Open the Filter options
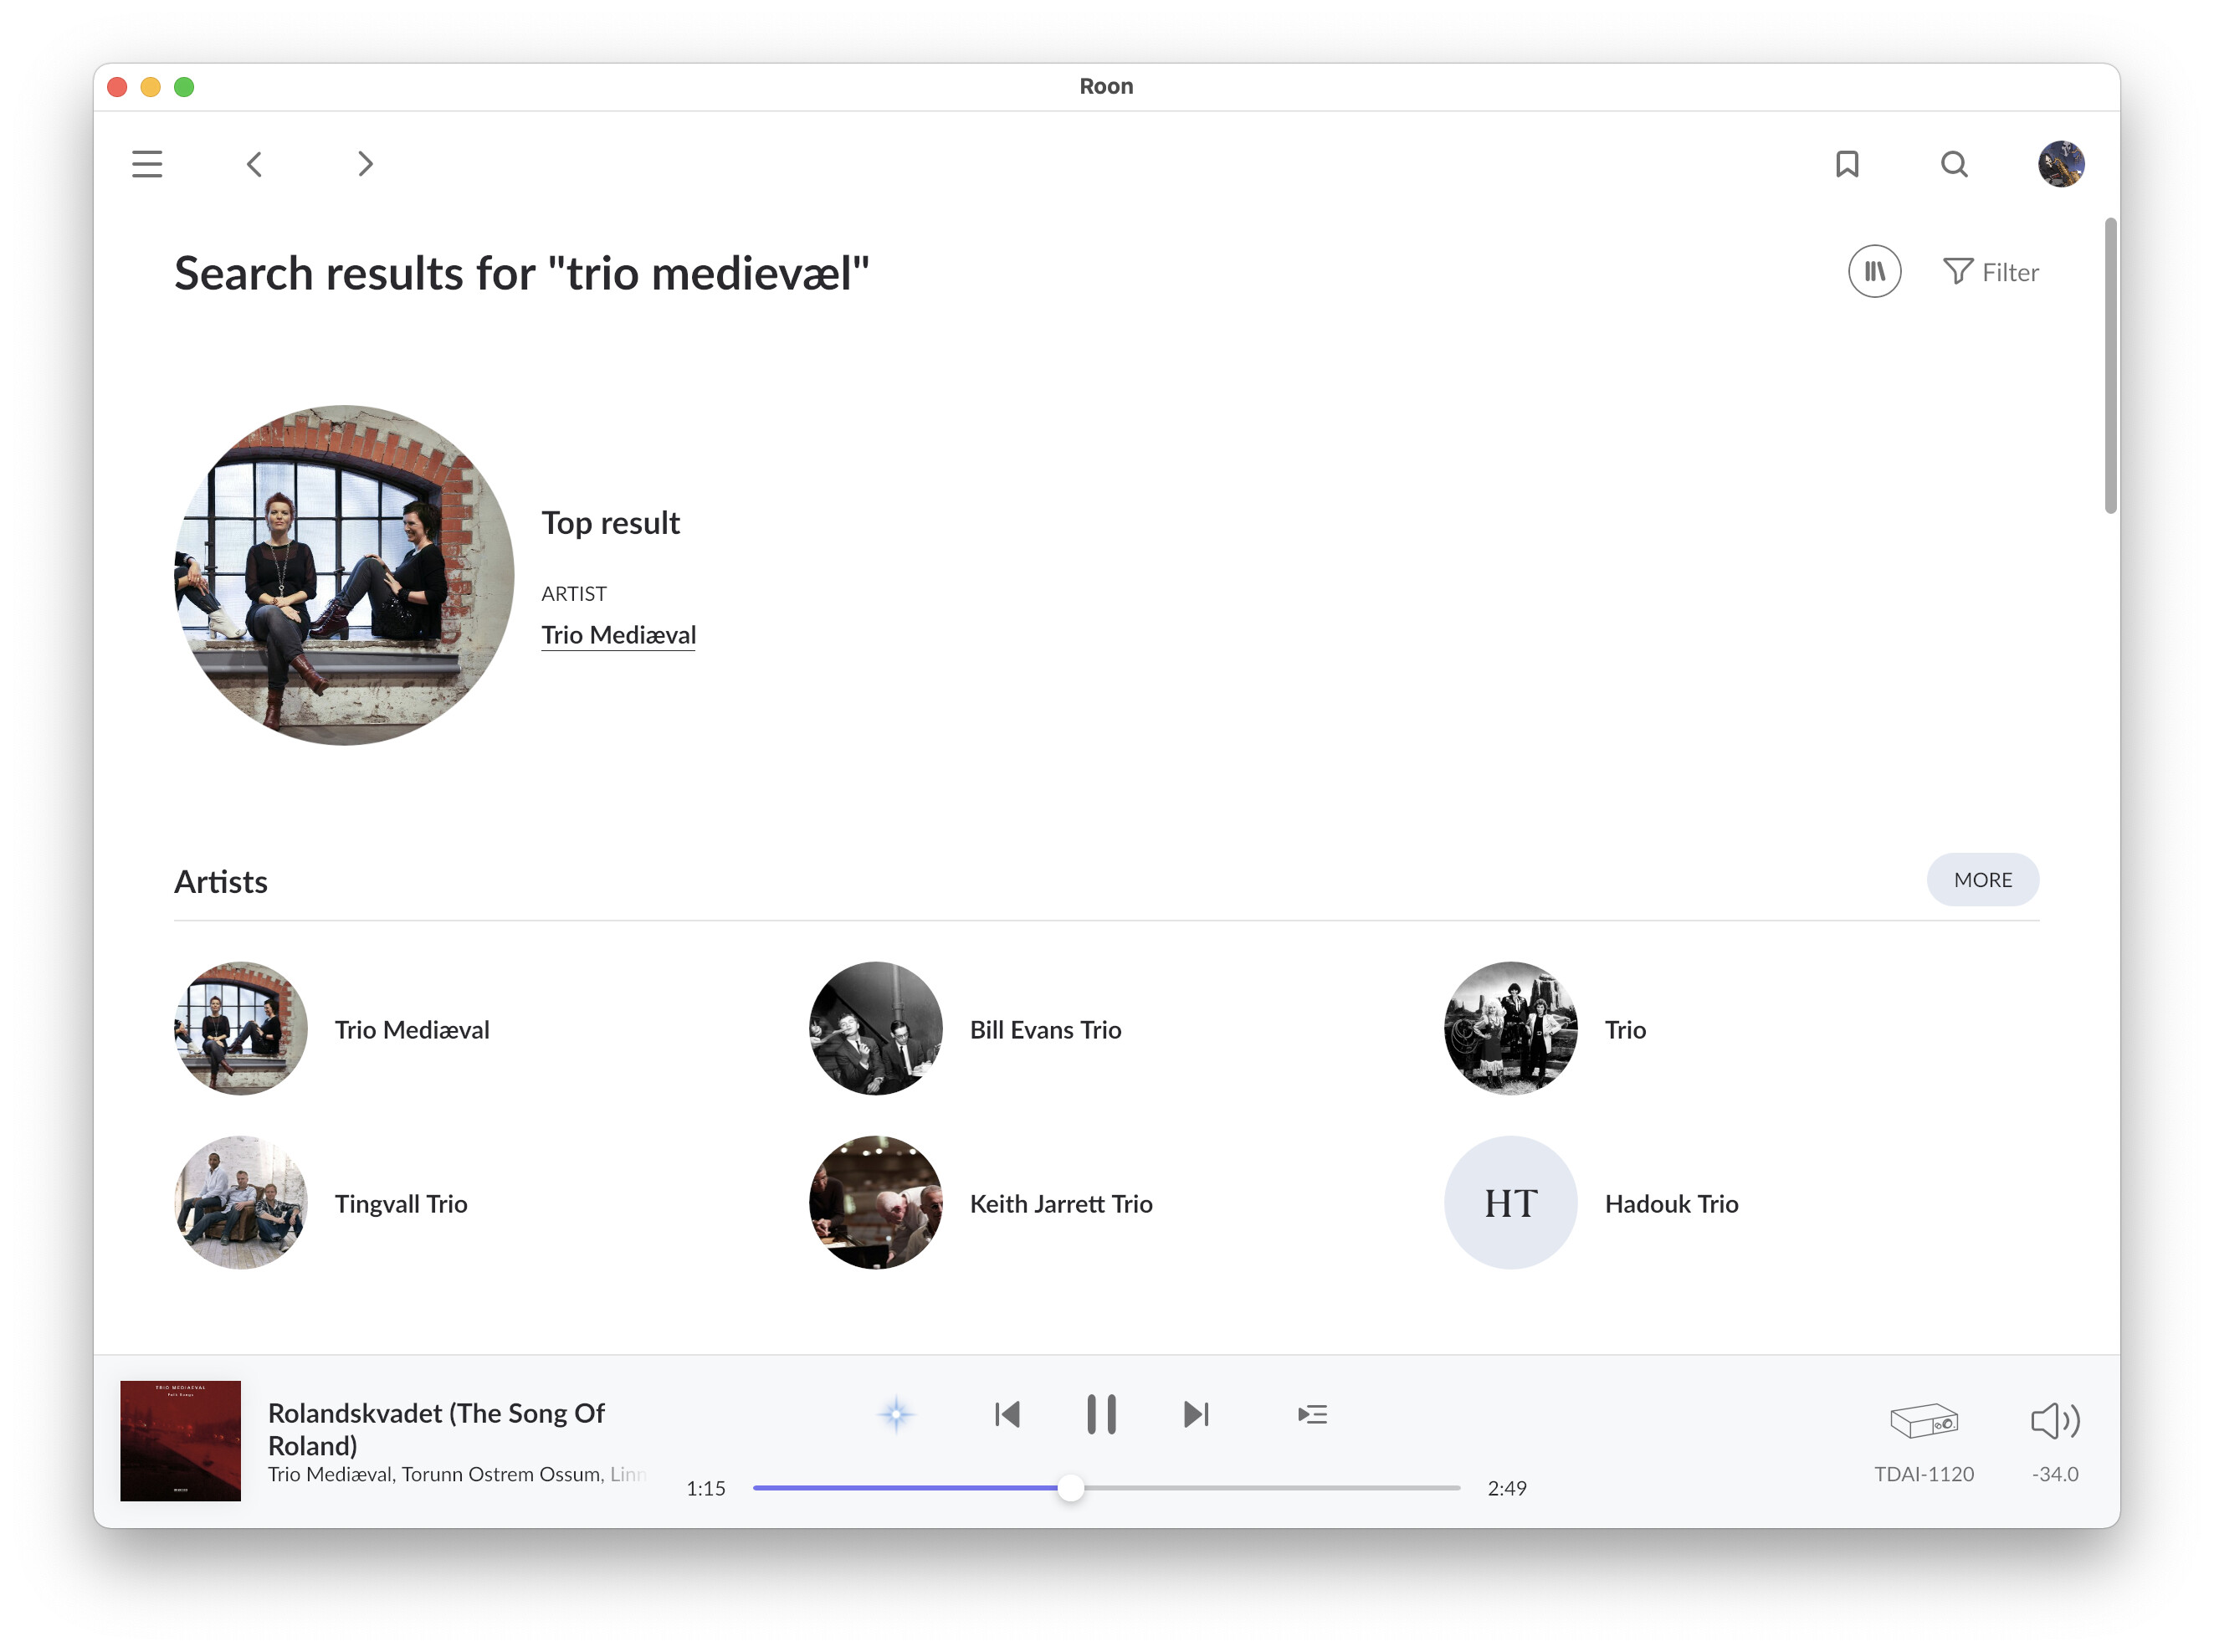The image size is (2214, 1652). coord(1990,272)
